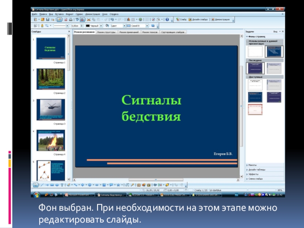Click the 'Дизайн слайда' button
The image size is (304, 228).
click(198, 19)
